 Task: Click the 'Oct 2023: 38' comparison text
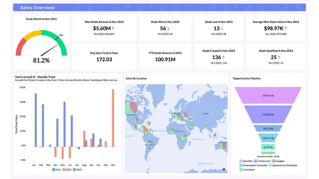click(x=219, y=34)
